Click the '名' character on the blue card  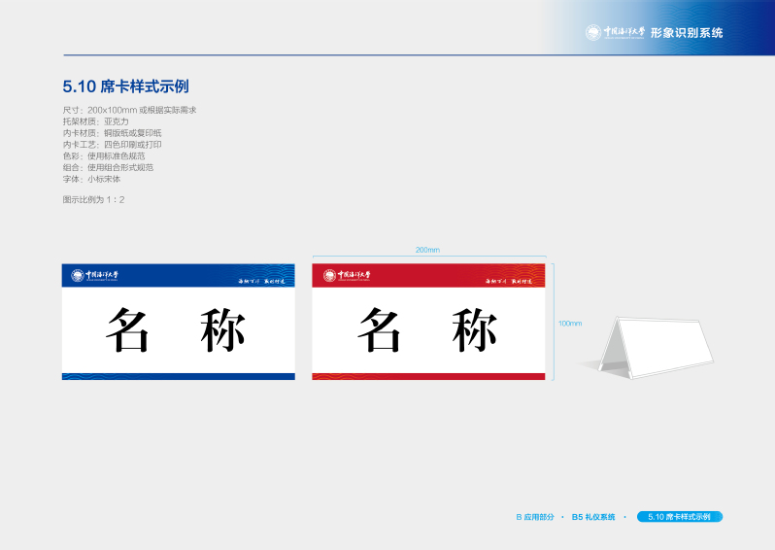(x=127, y=330)
